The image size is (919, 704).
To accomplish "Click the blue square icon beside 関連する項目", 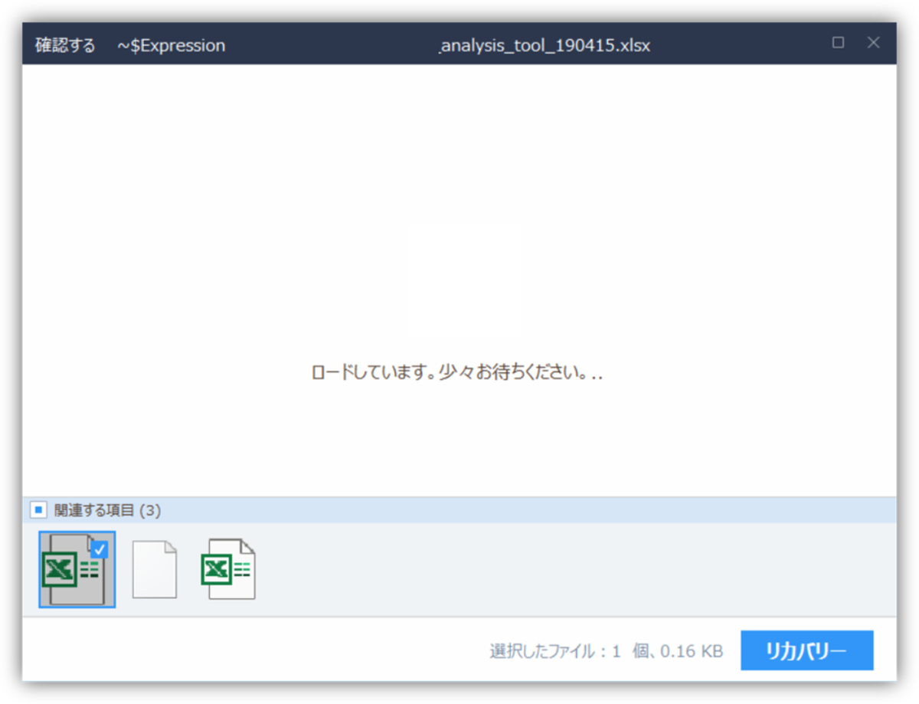I will pos(40,509).
